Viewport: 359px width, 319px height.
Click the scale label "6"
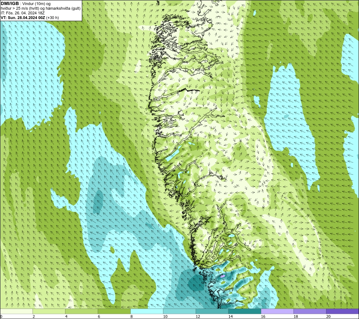(99, 316)
